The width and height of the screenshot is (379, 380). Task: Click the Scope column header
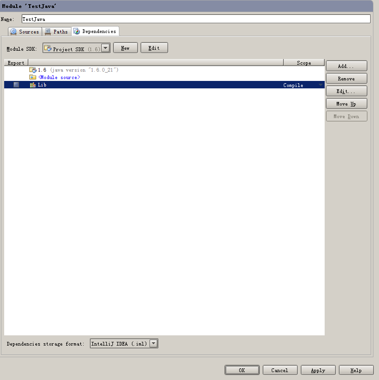point(304,63)
